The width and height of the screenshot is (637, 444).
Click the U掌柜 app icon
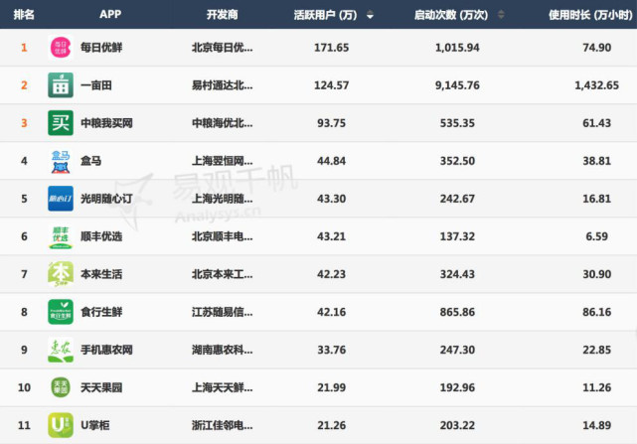tap(61, 425)
